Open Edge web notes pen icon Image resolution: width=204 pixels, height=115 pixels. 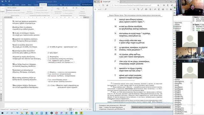click(168, 5)
